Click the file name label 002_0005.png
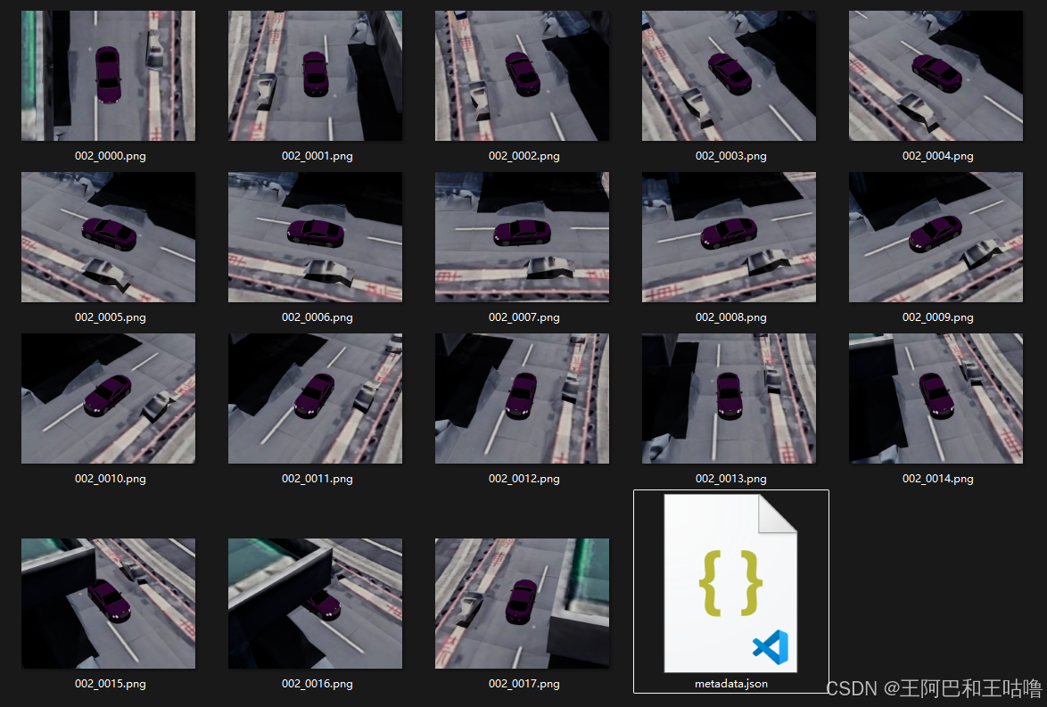The width and height of the screenshot is (1047, 707). [111, 317]
